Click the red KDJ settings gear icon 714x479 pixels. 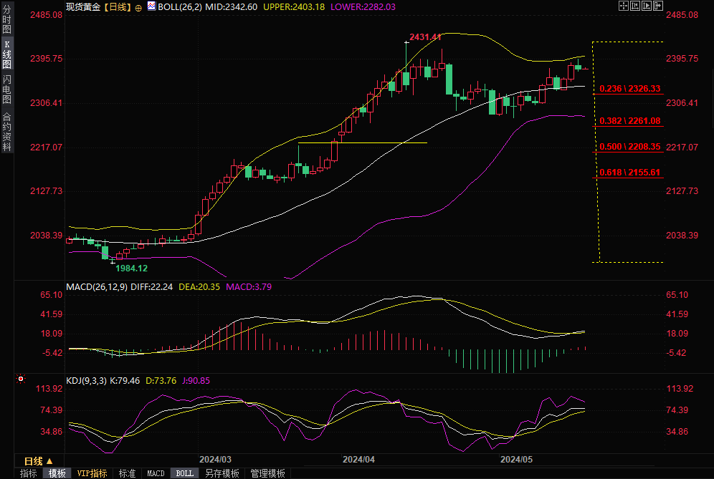21,379
